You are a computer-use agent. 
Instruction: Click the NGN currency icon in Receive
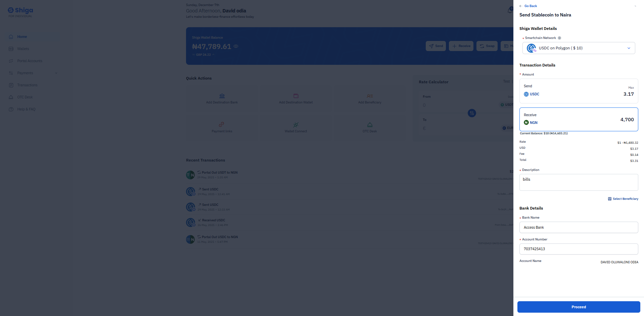tap(526, 123)
